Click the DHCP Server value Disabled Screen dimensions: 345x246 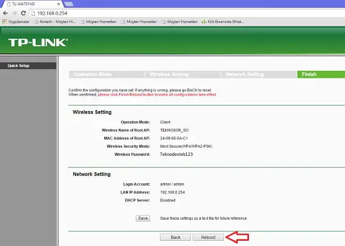coord(168,200)
